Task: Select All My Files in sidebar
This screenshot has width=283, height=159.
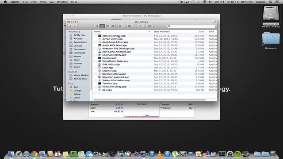Action: pos(79,35)
